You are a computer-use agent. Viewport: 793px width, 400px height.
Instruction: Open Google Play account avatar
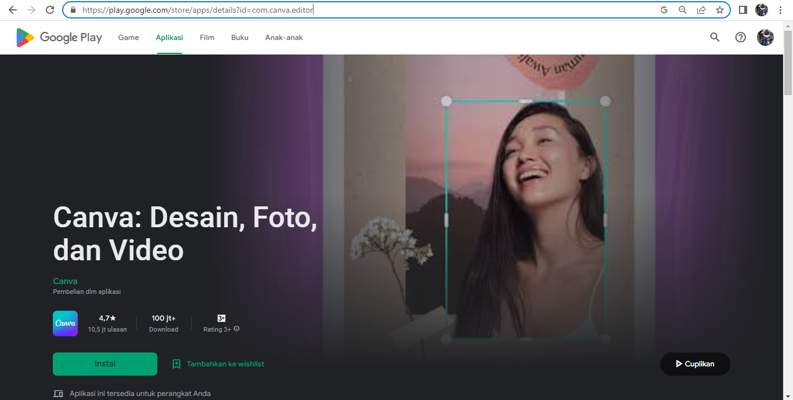click(765, 37)
